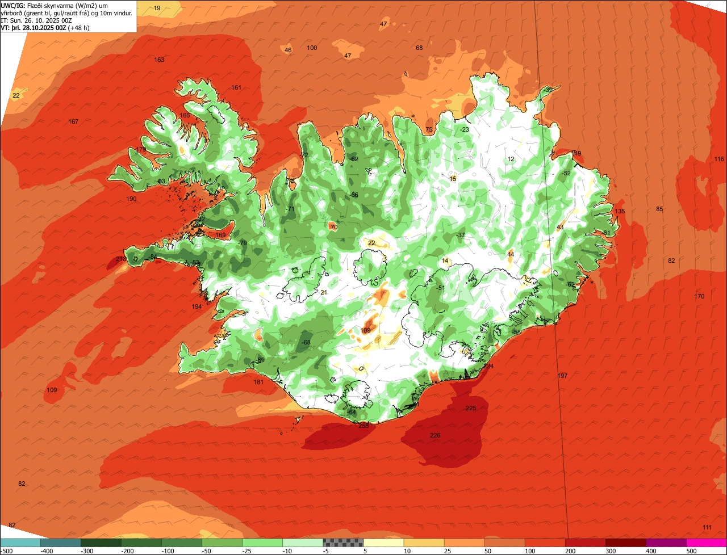Click the value "-68" in southwest Iceland
Viewport: 727px width, 555px height.
[x=306, y=342]
